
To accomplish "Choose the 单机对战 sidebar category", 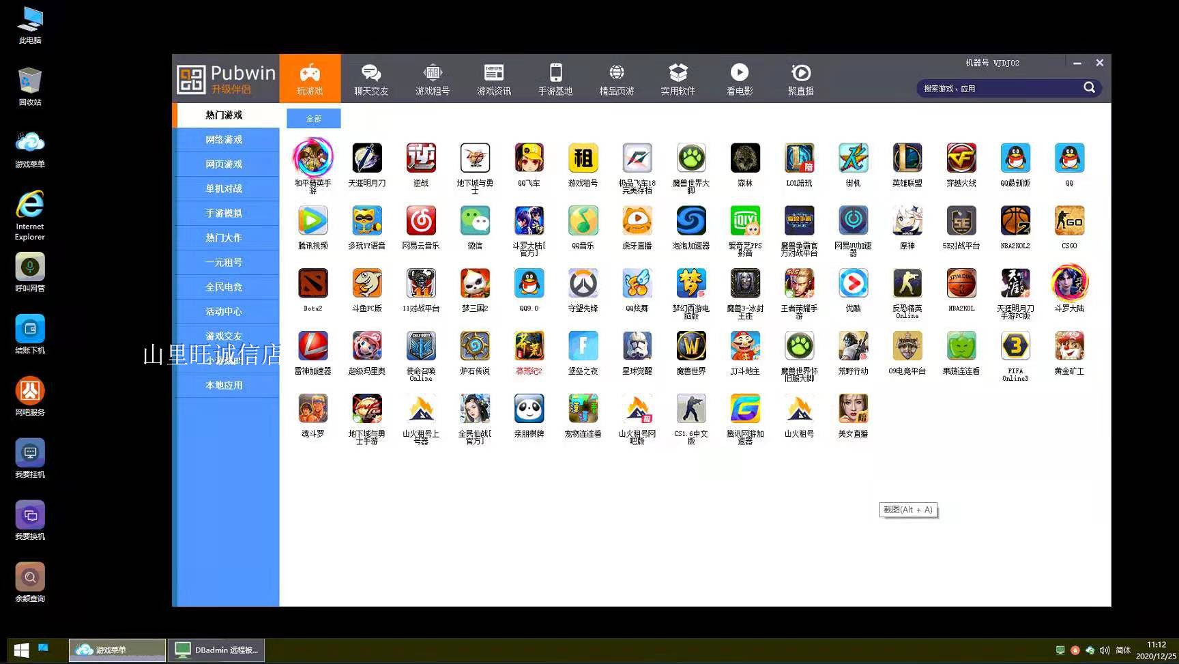I will [x=226, y=189].
